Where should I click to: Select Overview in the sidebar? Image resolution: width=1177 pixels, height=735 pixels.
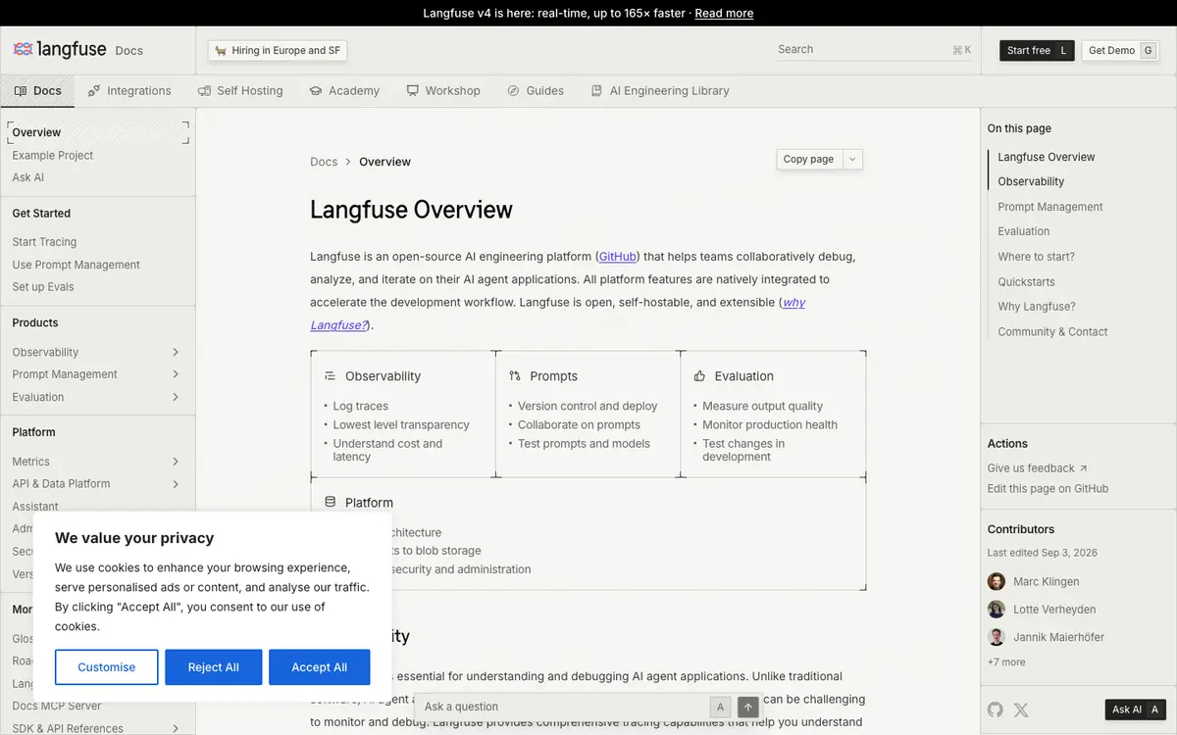click(x=98, y=132)
